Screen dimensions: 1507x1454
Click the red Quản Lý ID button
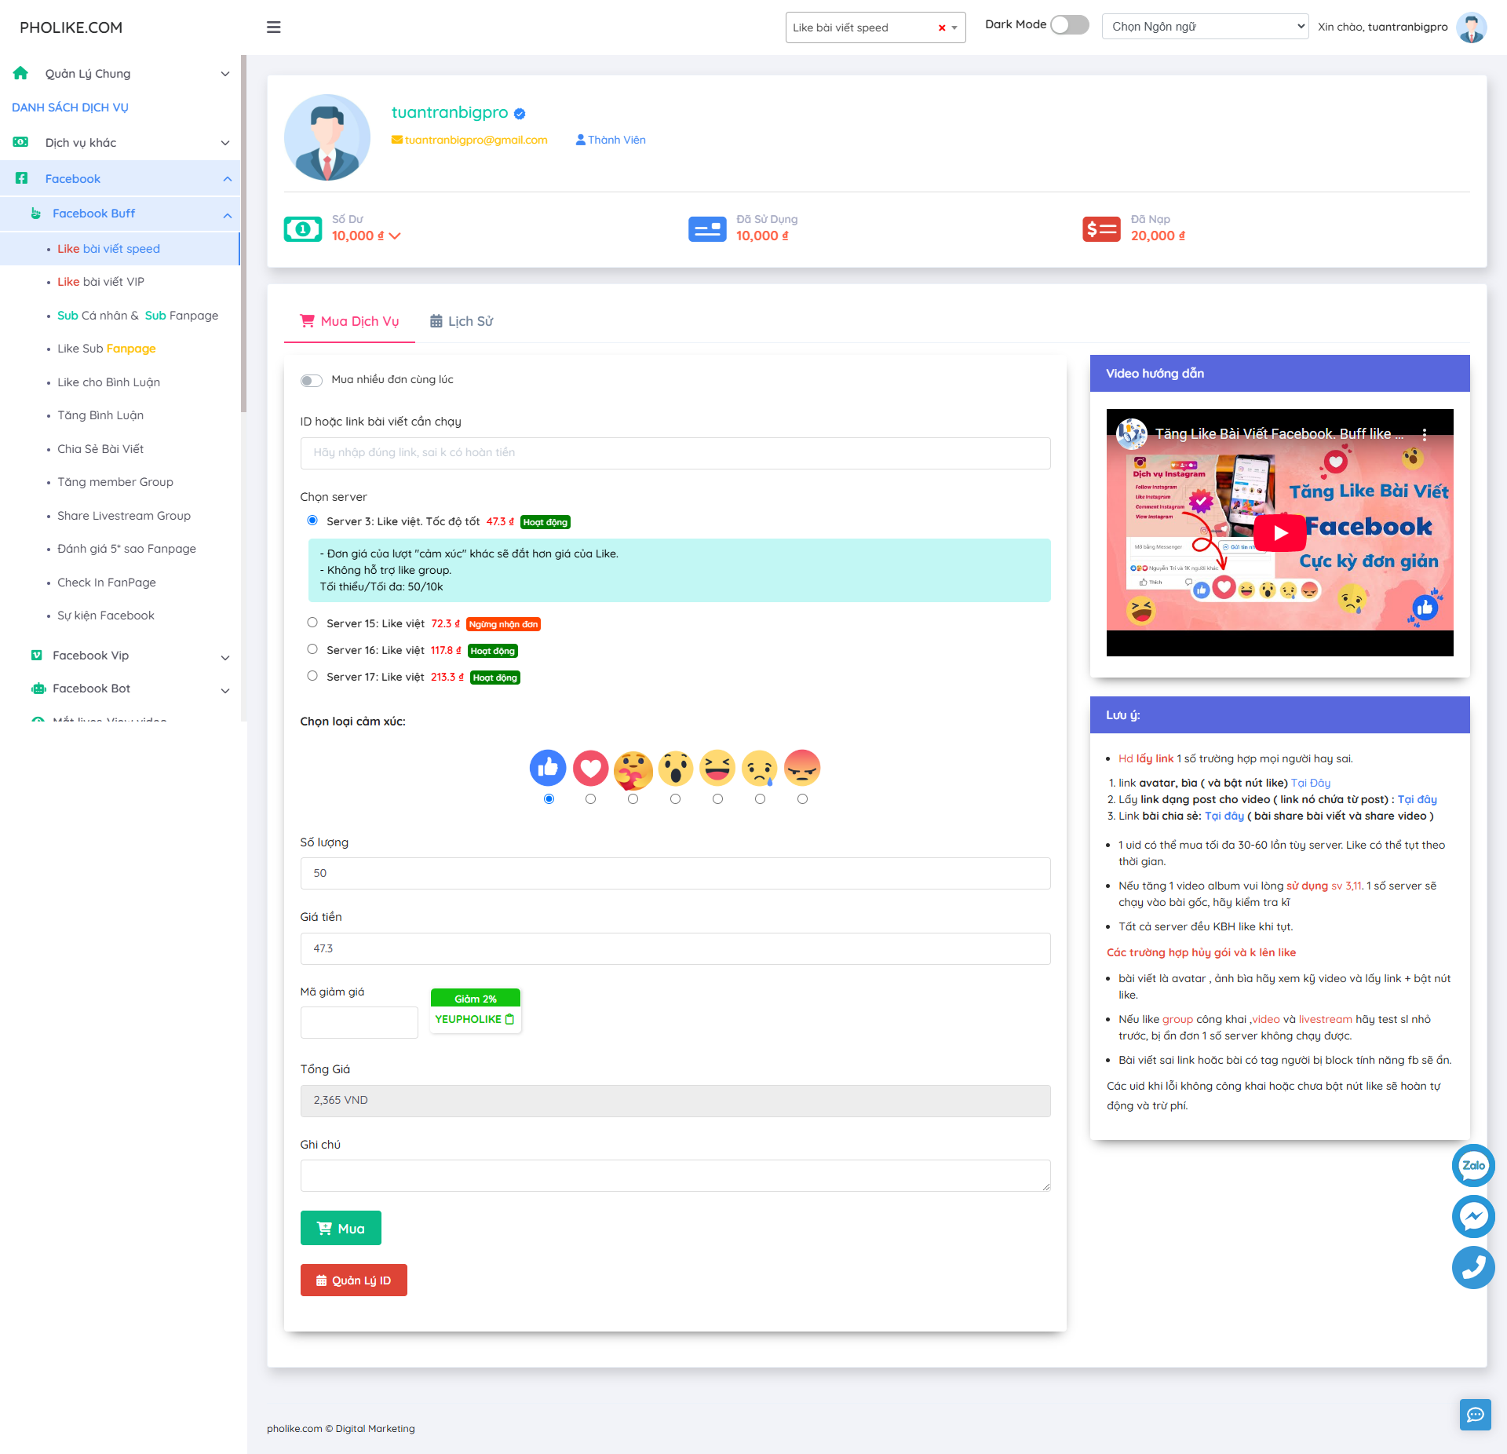point(353,1280)
